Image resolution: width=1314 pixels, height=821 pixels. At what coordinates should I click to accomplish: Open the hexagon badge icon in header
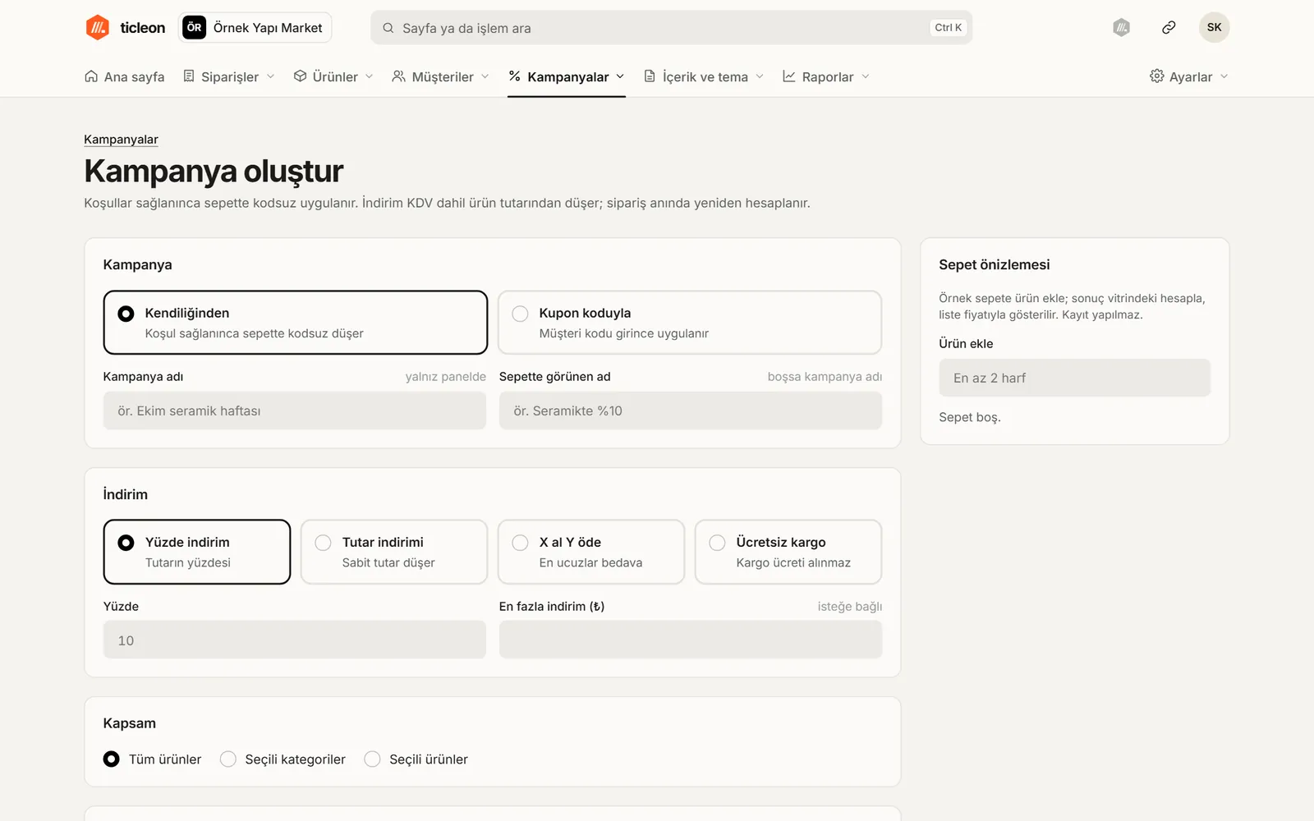pos(1121,28)
